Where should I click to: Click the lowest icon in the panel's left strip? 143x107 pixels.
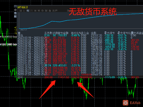point(15,17)
